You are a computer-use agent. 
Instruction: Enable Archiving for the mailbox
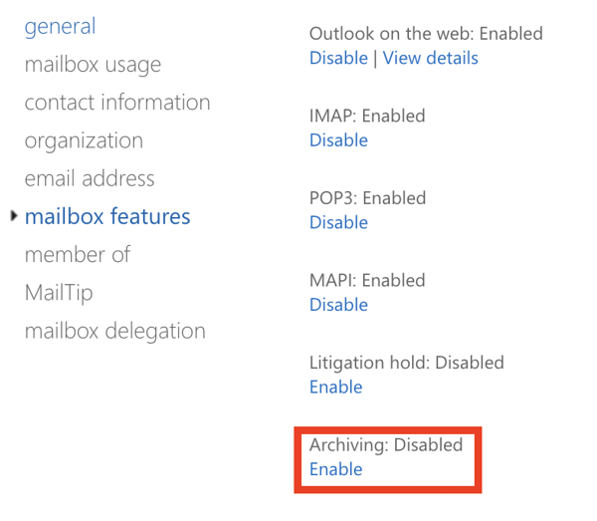point(336,469)
